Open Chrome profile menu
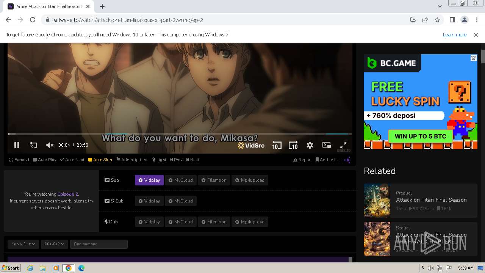The height and width of the screenshot is (273, 485). [x=465, y=20]
